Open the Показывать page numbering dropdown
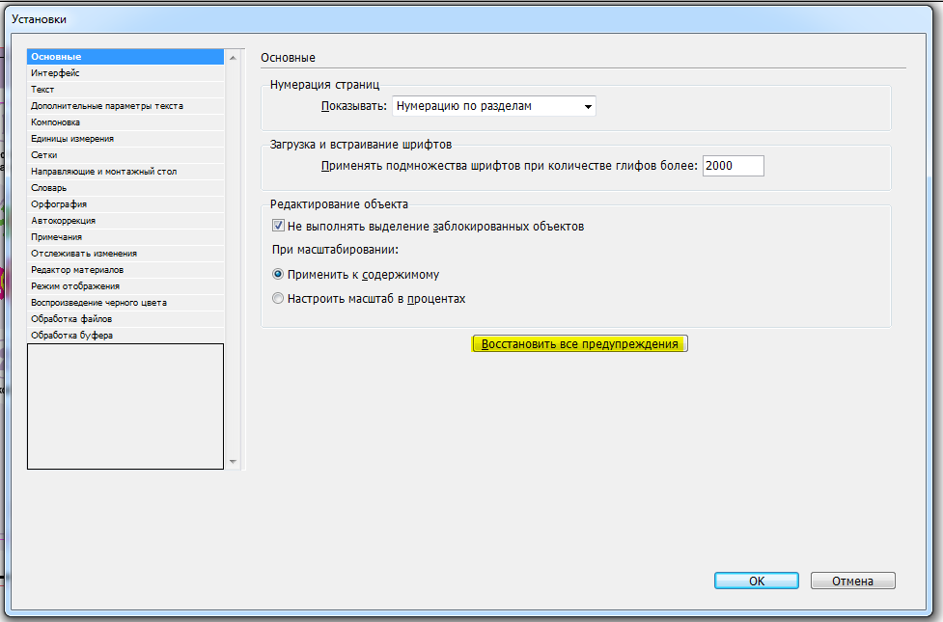The height and width of the screenshot is (622, 943). 494,106
